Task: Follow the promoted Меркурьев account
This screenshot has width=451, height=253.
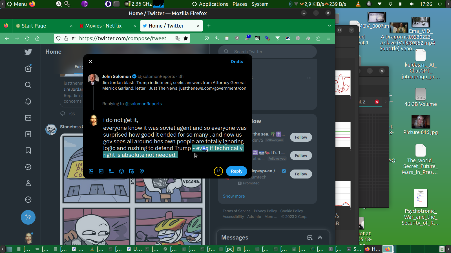Action: (x=301, y=174)
